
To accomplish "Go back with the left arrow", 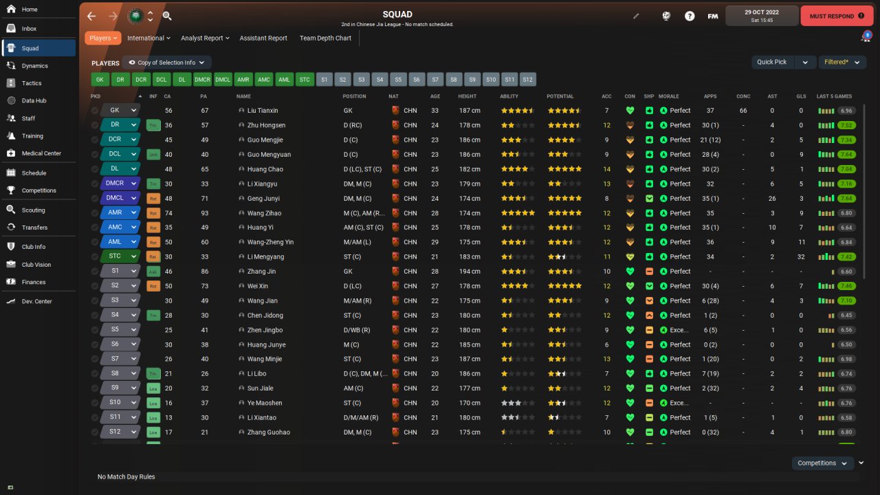I will click(x=91, y=16).
